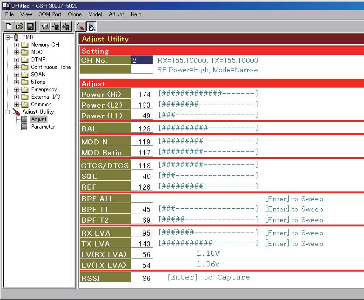This screenshot has width=364, height=300.
Task: Click the External I/O folder icon
Action: (x=25, y=97)
